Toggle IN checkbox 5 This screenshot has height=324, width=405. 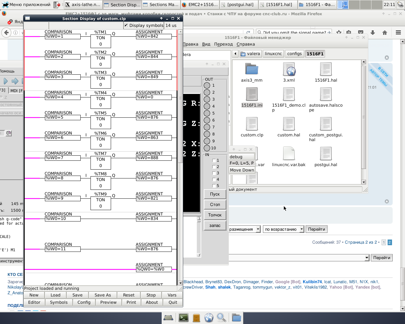pyautogui.click(x=214, y=186)
